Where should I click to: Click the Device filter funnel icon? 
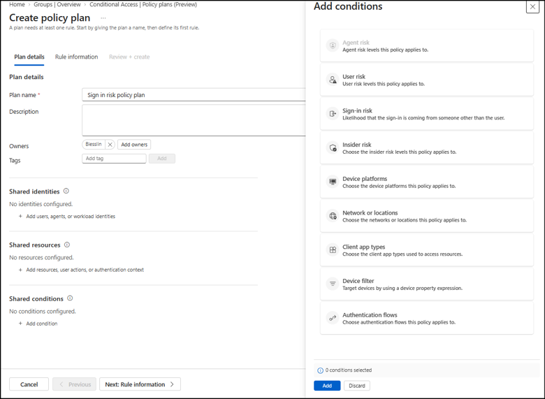tap(333, 284)
